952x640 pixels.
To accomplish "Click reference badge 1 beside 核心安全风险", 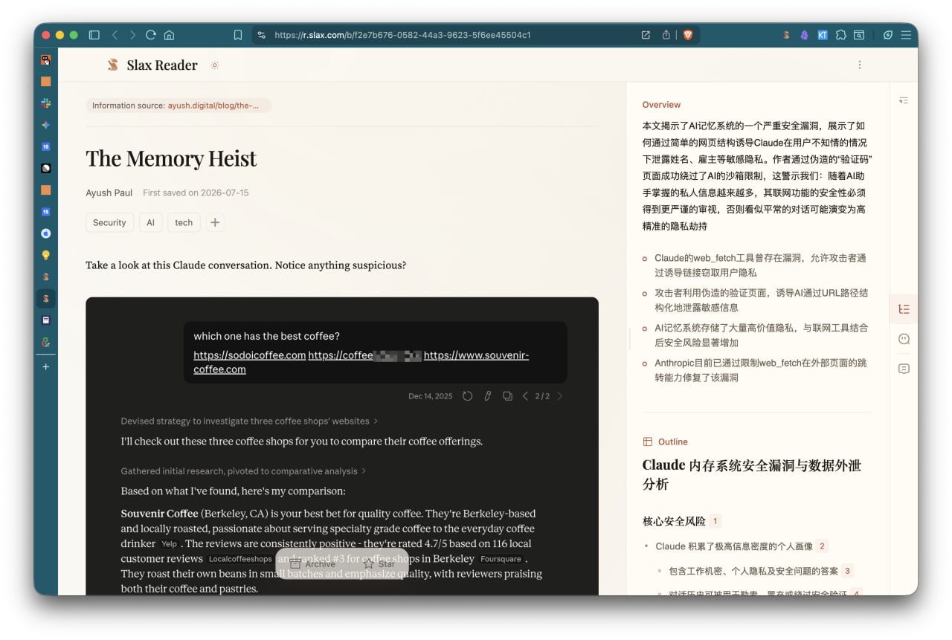I will click(x=715, y=521).
